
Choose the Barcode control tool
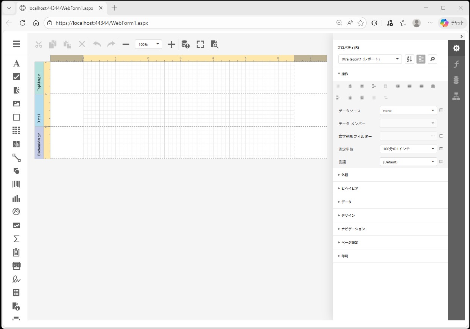coord(16,184)
